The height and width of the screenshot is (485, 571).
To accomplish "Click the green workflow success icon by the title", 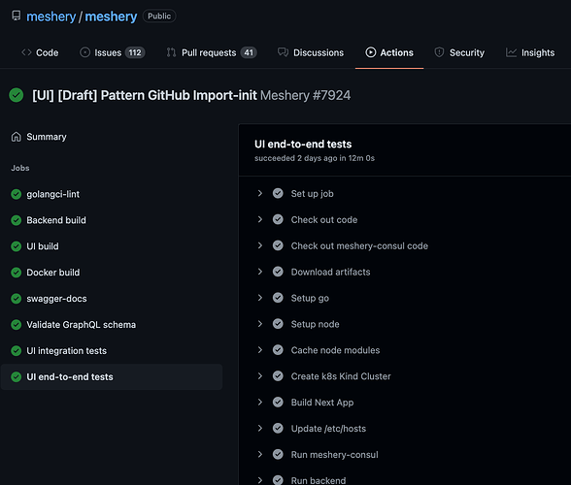I will pyautogui.click(x=16, y=95).
